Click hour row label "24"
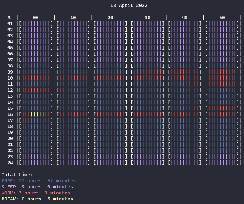The height and width of the screenshot is (204, 244). coord(10,163)
